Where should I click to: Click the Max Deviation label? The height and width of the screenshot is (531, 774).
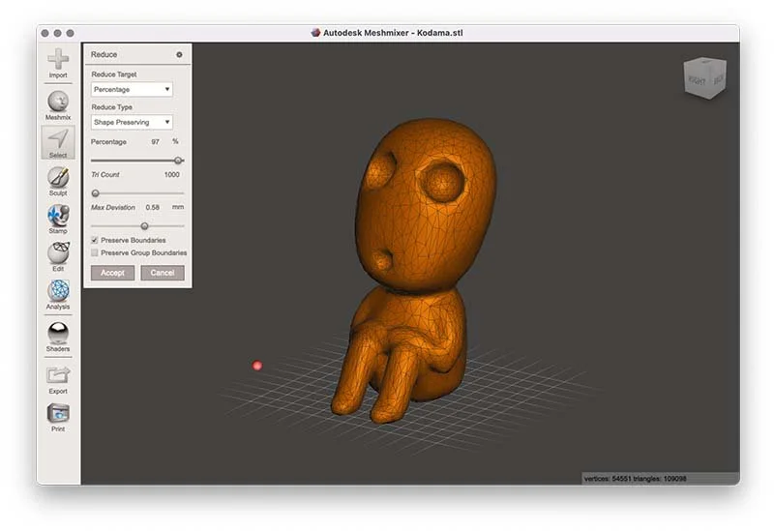tap(113, 207)
